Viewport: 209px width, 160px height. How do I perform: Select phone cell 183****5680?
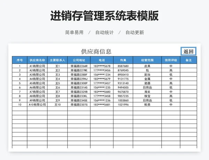pyautogui.click(x=102, y=92)
